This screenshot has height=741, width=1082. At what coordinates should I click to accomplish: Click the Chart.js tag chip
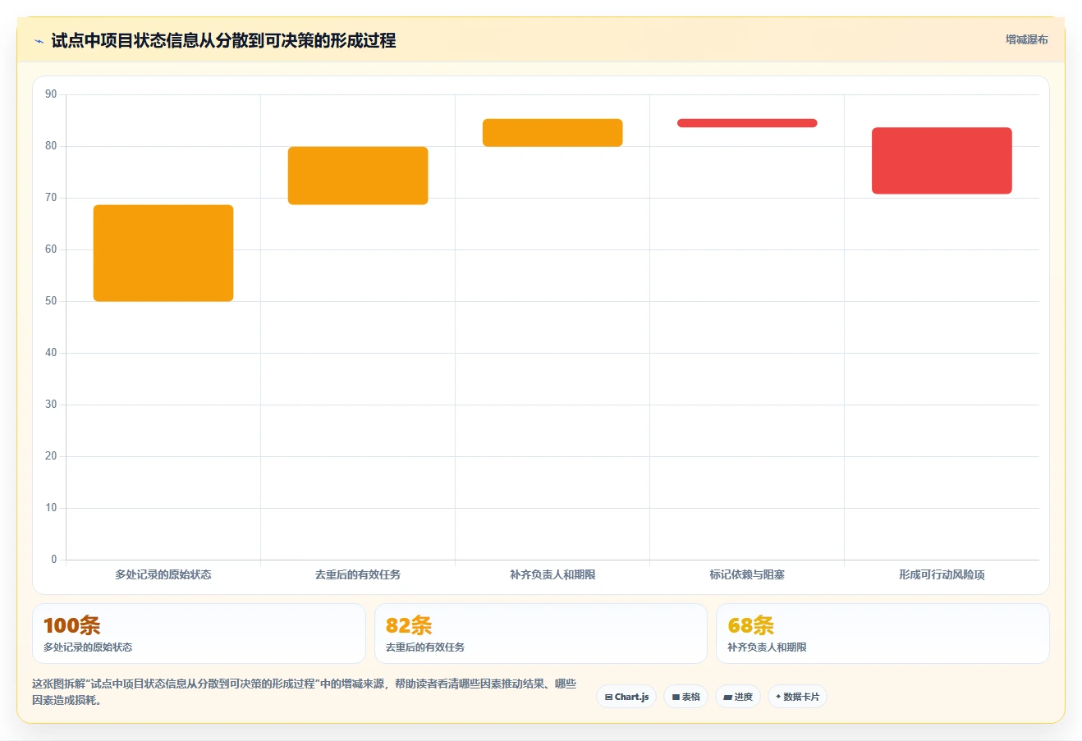point(626,697)
